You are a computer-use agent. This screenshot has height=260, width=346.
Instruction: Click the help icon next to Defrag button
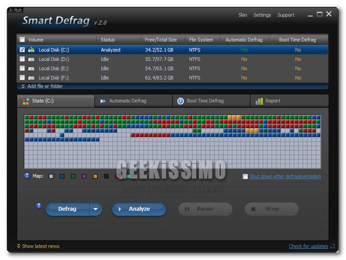(39, 206)
